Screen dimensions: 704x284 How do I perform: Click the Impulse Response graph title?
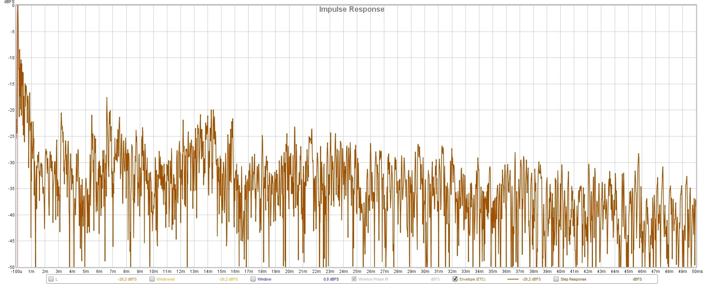(352, 9)
